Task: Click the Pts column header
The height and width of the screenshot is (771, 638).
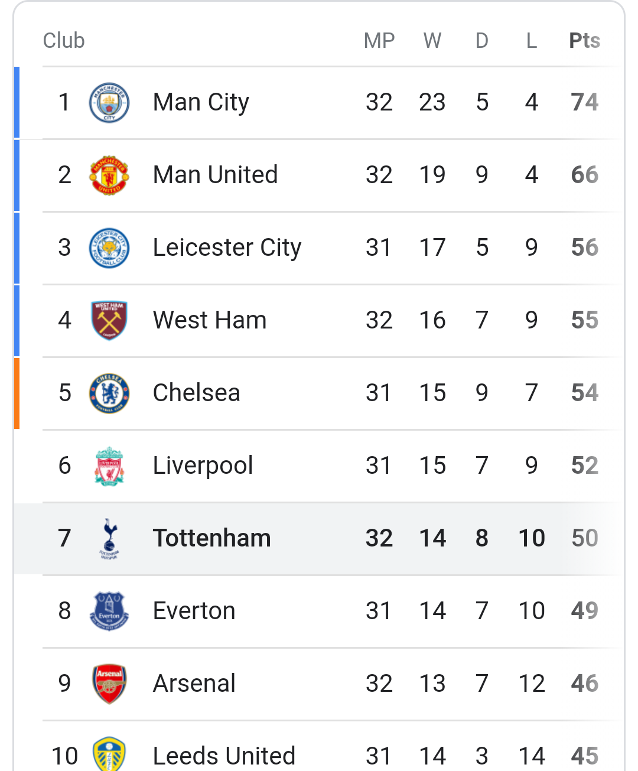Action: [584, 41]
